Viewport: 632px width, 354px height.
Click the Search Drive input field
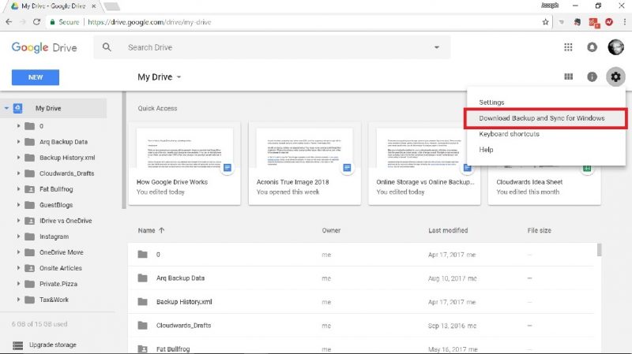[x=272, y=47]
